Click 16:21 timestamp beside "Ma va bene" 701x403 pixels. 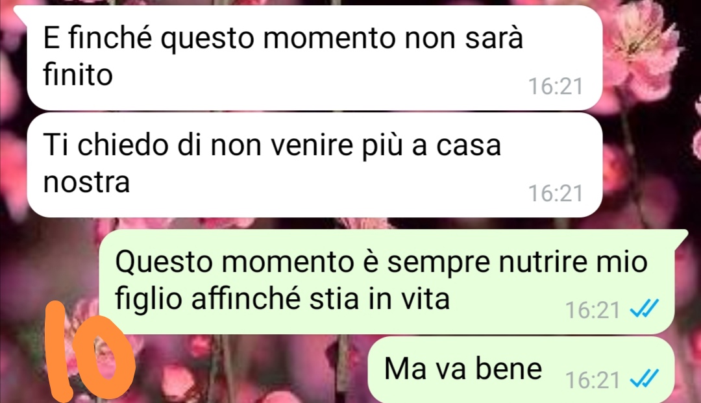click(593, 380)
